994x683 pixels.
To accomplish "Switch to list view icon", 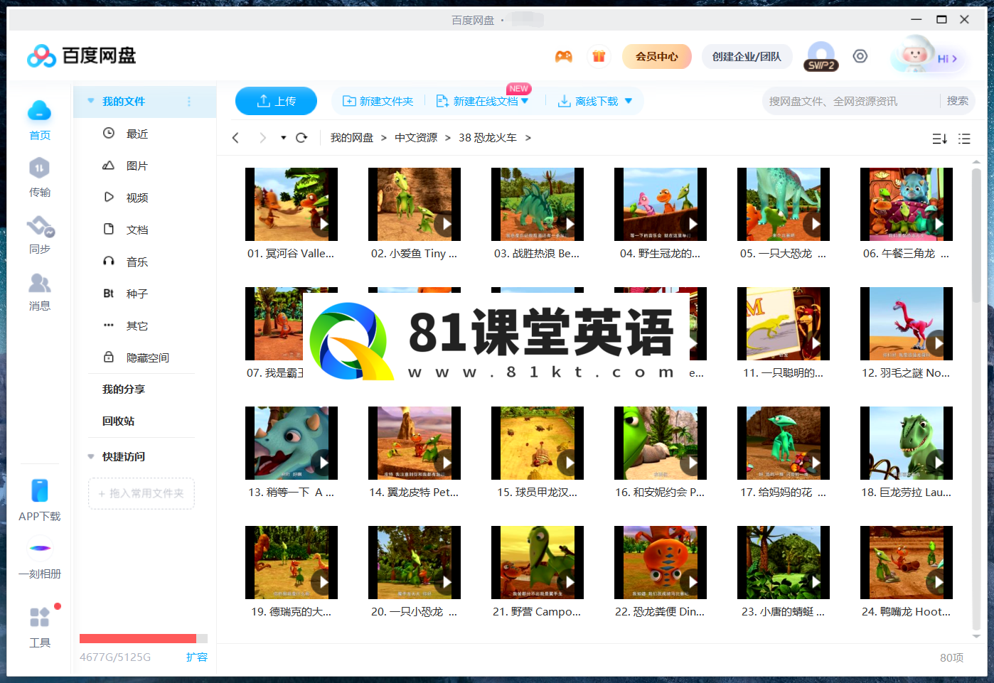I will pyautogui.click(x=964, y=139).
